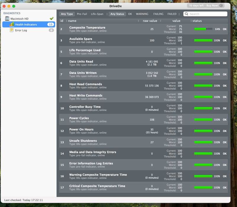The height and width of the screenshot is (207, 237).
Task: Sort by the name column header
Action: click(72, 21)
